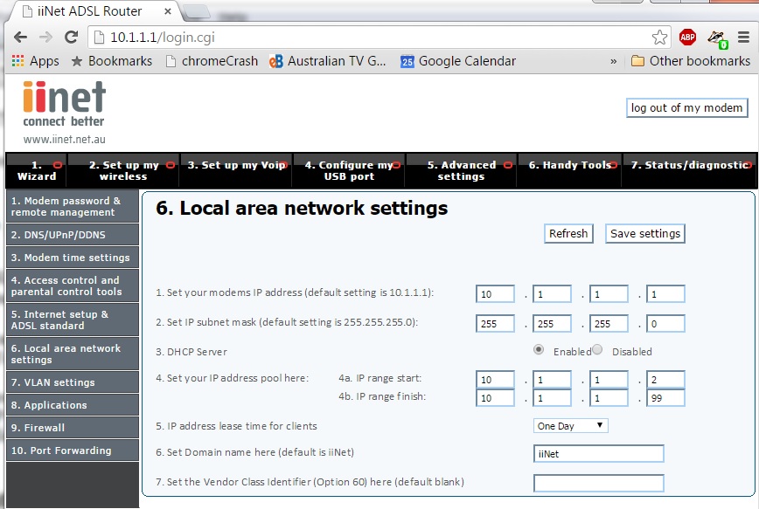Screen dimensions: 759x509
Task: Open a new browser tab
Action: point(197,11)
